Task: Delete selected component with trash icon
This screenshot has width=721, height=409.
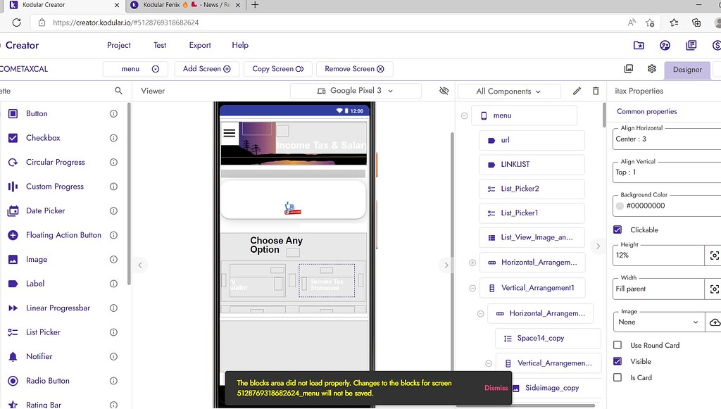Action: click(596, 91)
